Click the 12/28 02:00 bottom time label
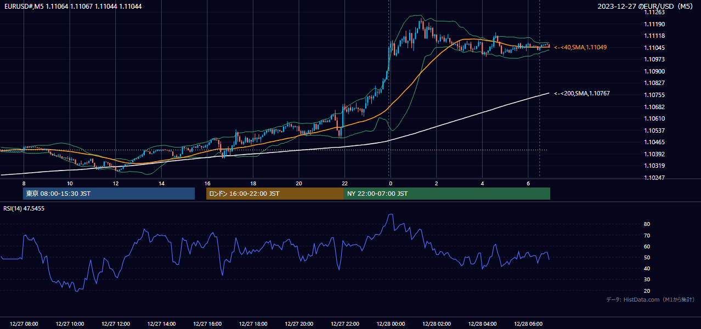 (x=437, y=324)
